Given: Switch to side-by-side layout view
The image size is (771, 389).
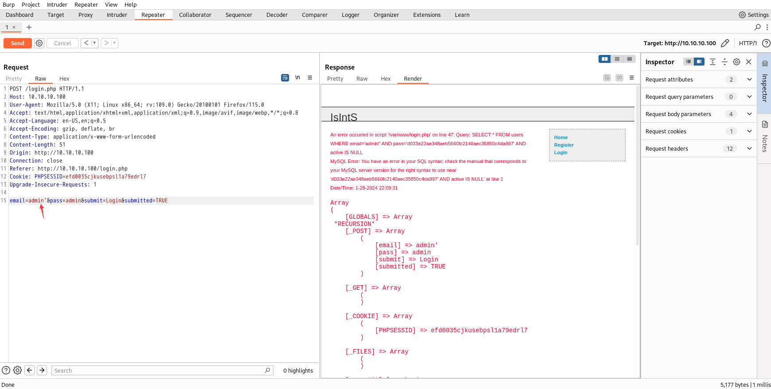Looking at the screenshot, I should coord(605,59).
